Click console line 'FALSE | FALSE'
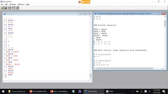 click(13, 64)
